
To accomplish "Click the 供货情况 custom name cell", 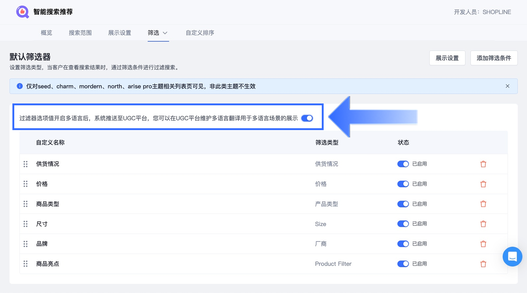I will [47, 164].
